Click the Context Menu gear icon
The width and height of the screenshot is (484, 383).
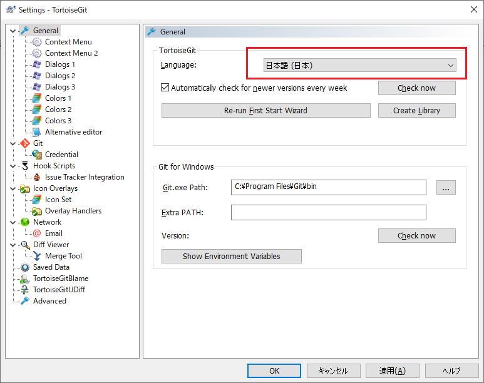point(37,42)
